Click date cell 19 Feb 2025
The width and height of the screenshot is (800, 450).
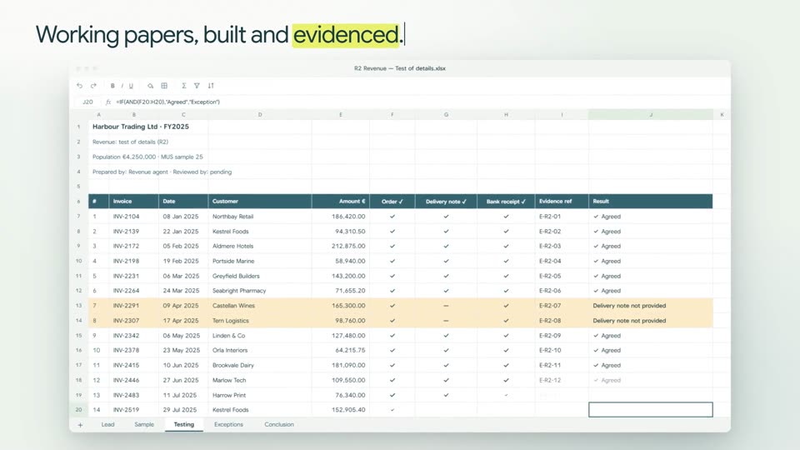183,261
